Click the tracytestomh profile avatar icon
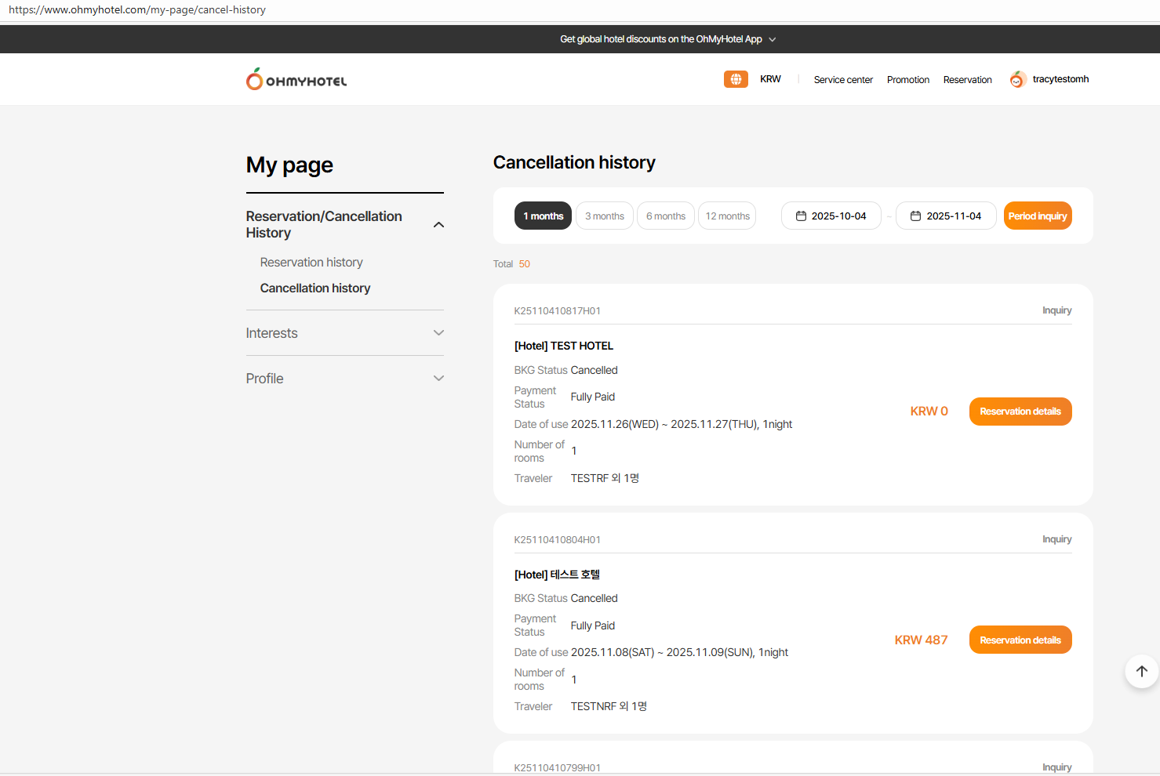The height and width of the screenshot is (776, 1160). click(1017, 79)
